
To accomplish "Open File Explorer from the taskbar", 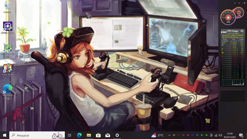I will tap(89, 135).
